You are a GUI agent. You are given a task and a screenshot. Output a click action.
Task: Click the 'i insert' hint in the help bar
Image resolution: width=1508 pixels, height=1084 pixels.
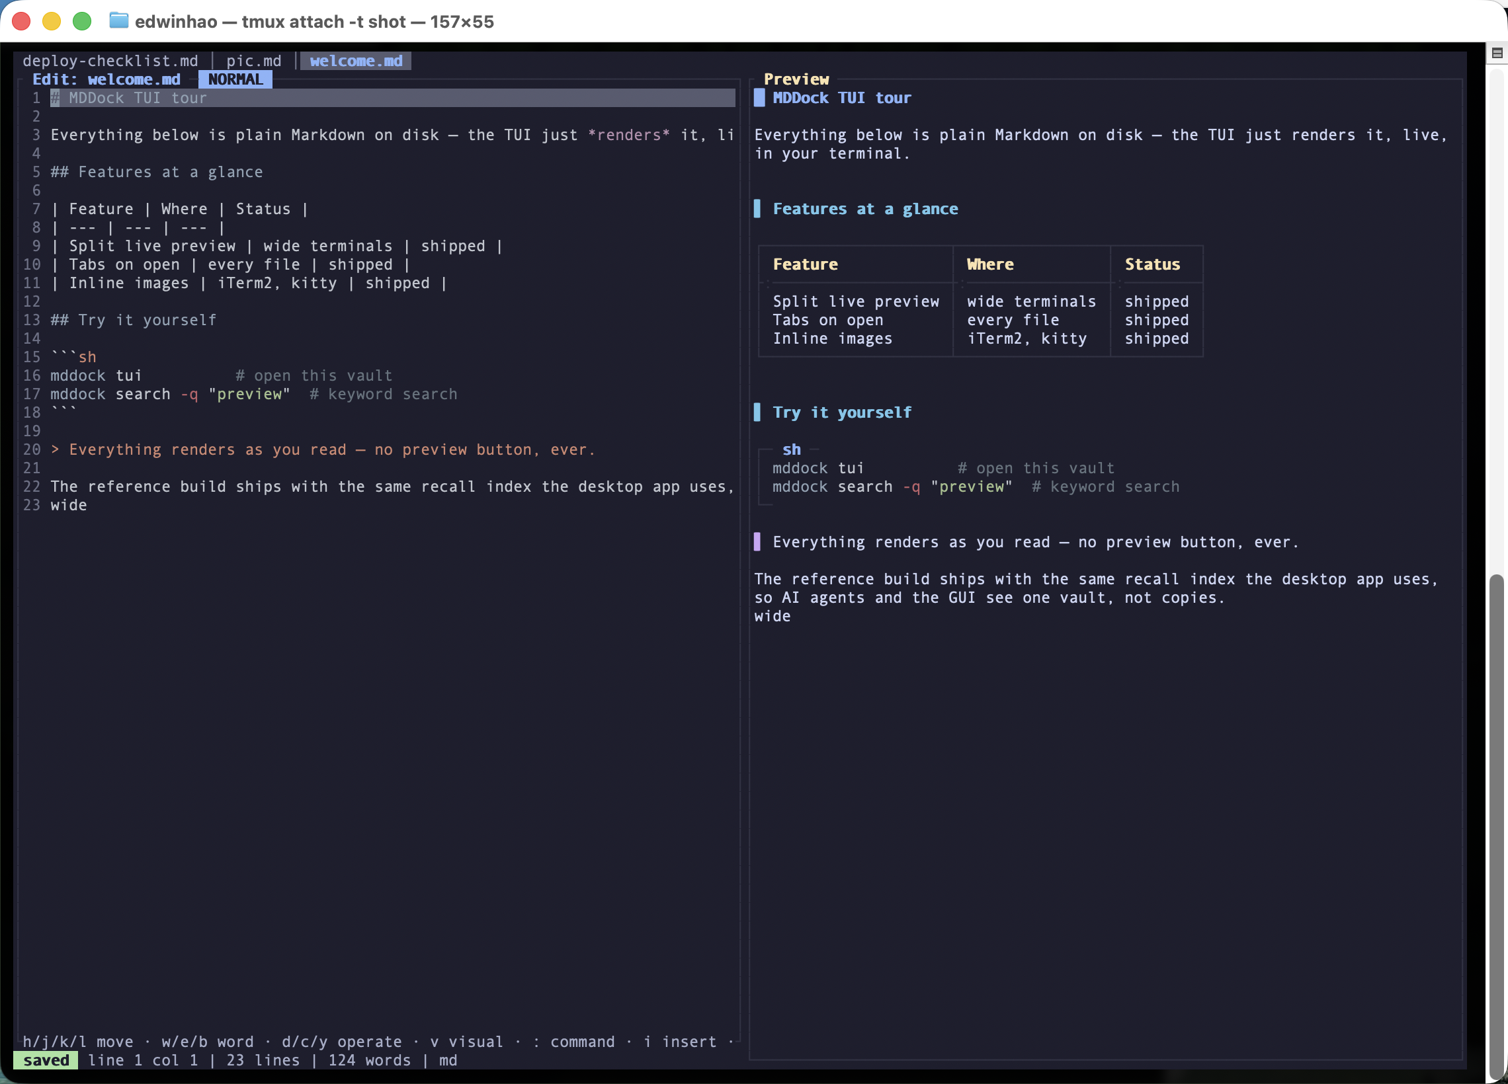click(x=679, y=1041)
